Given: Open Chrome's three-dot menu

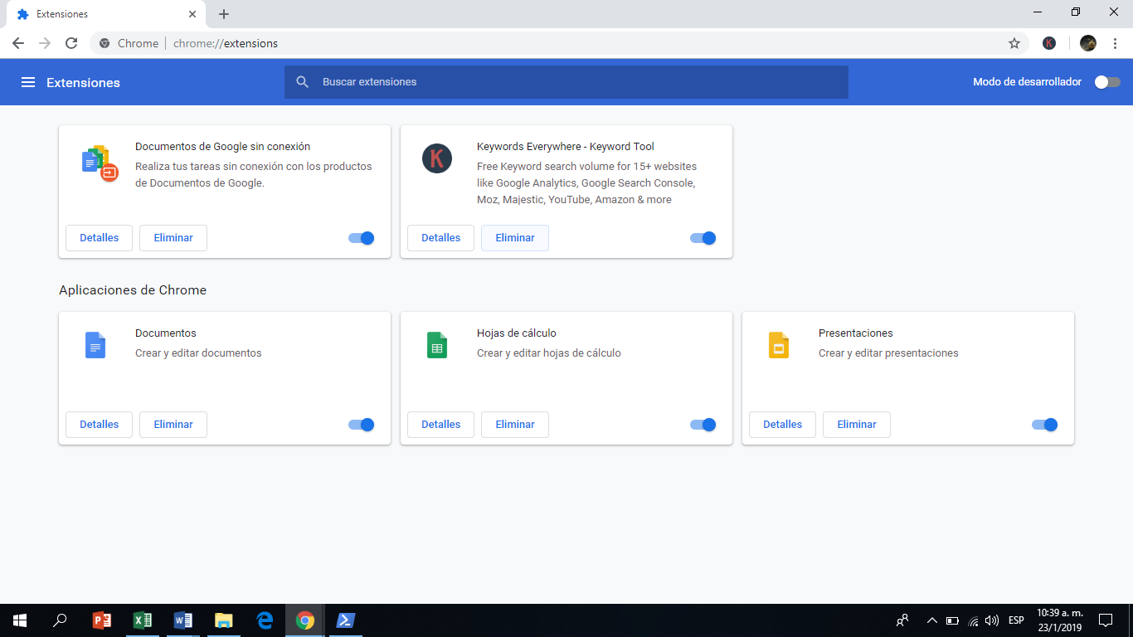Looking at the screenshot, I should (1115, 43).
